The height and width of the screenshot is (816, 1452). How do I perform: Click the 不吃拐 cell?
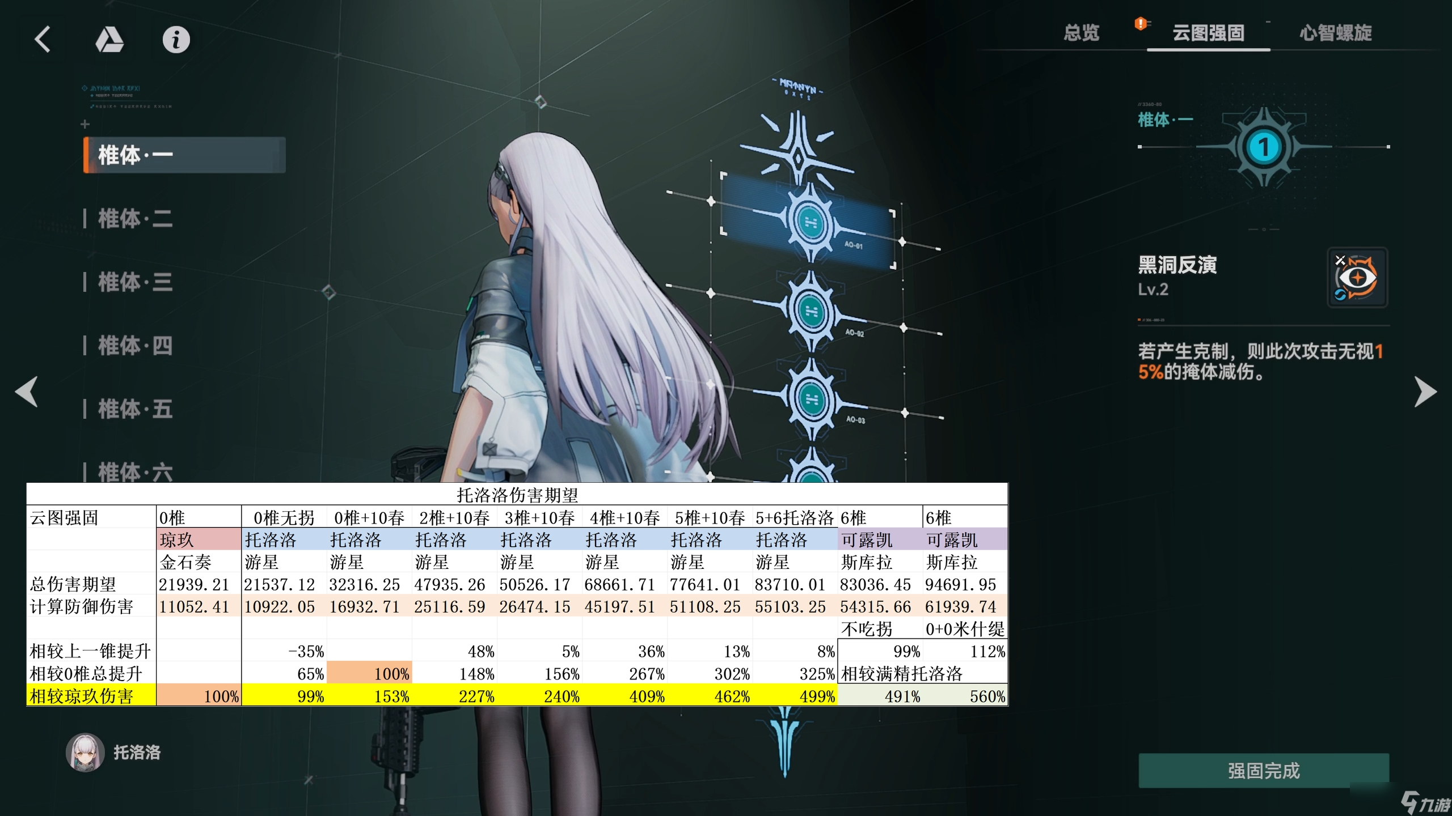(x=880, y=629)
